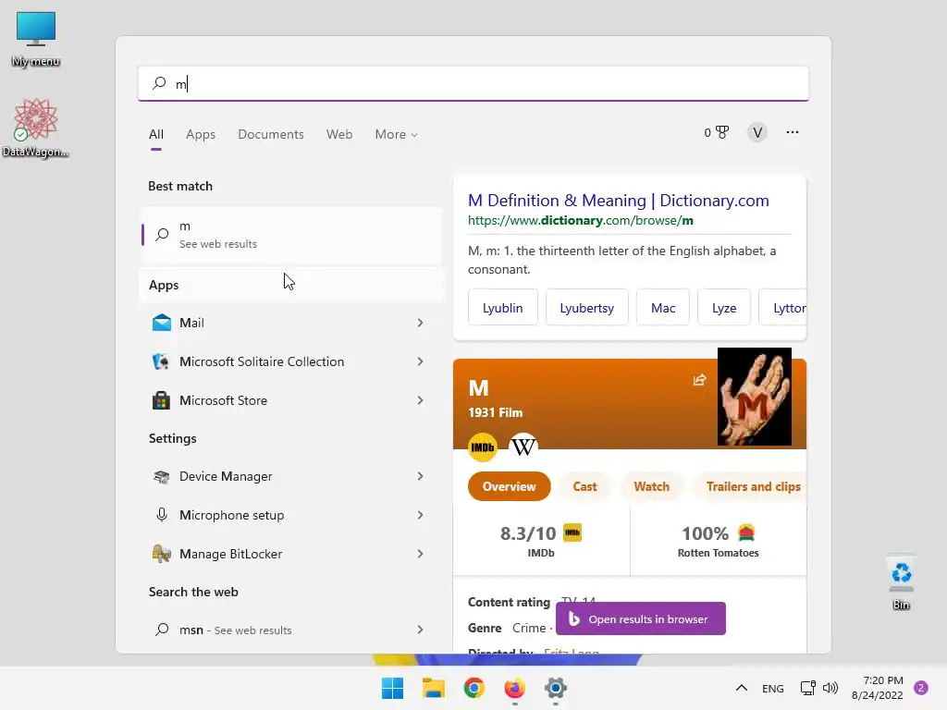The image size is (947, 710).
Task: Expand Manage BitLocker result chevron
Action: pyautogui.click(x=421, y=554)
